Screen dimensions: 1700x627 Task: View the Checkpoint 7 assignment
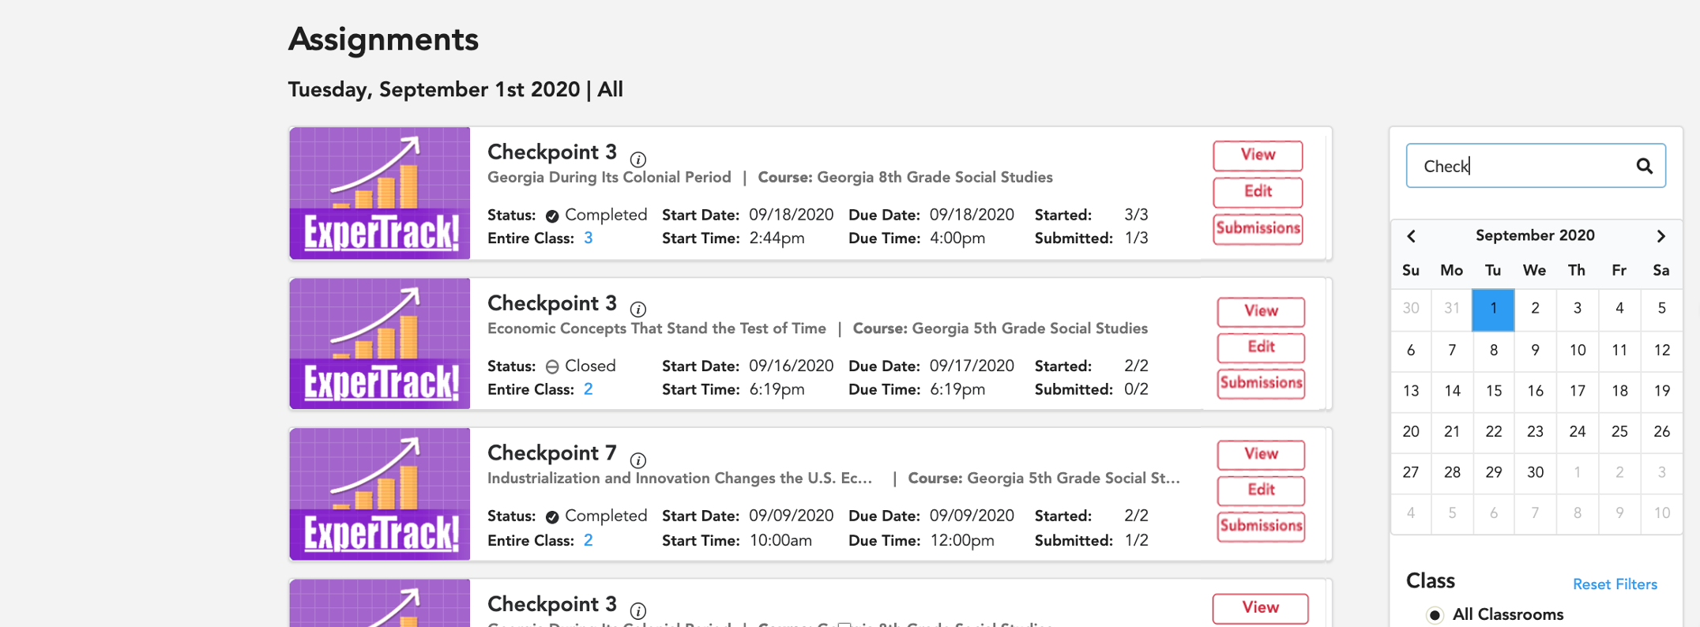(x=1261, y=454)
